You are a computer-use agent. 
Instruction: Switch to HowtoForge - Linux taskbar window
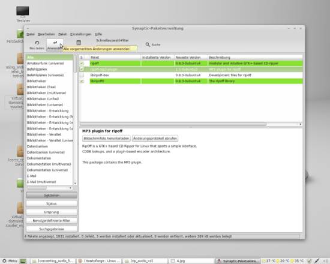click(x=99, y=261)
